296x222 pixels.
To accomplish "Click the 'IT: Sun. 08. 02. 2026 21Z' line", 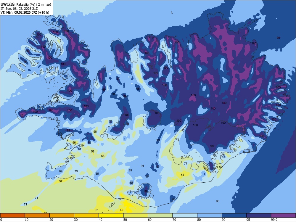I will pos(20,9).
